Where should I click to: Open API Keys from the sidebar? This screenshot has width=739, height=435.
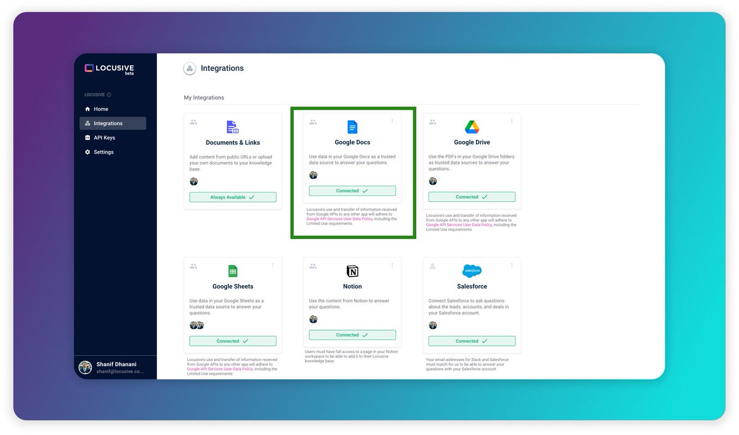(x=113, y=137)
